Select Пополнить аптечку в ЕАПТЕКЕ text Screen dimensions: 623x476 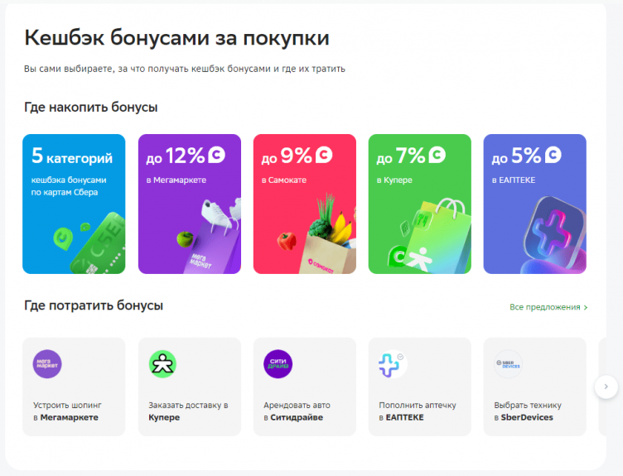(x=418, y=411)
